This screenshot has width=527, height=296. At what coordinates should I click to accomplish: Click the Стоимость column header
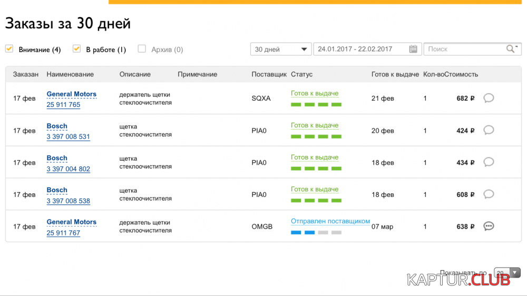[461, 74]
